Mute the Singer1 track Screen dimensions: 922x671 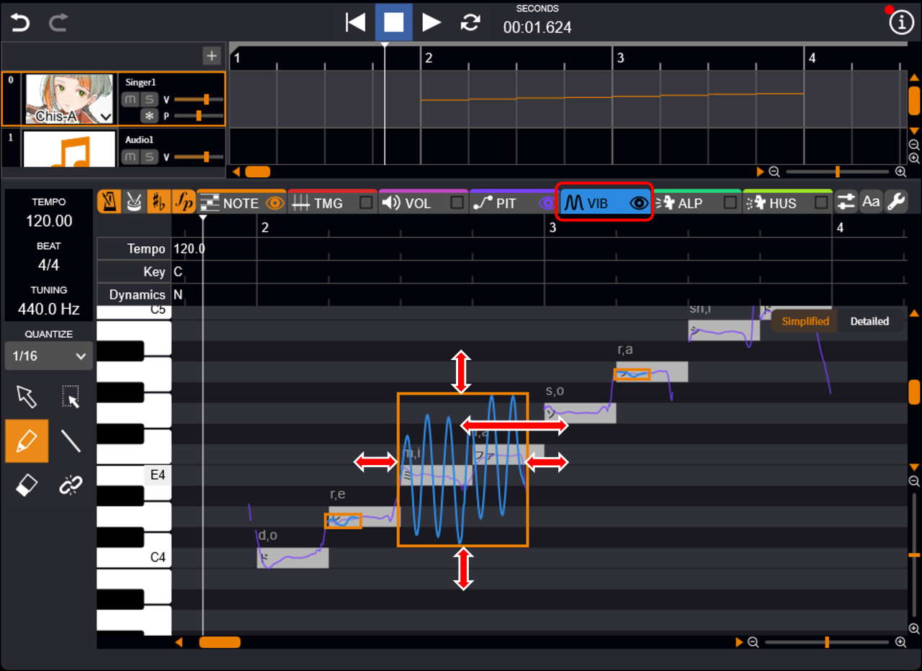(130, 99)
